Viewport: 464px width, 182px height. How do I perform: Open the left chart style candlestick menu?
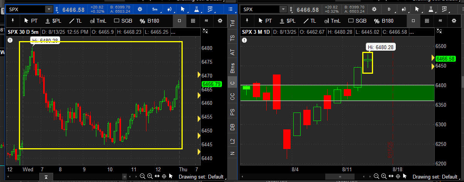pos(170,9)
